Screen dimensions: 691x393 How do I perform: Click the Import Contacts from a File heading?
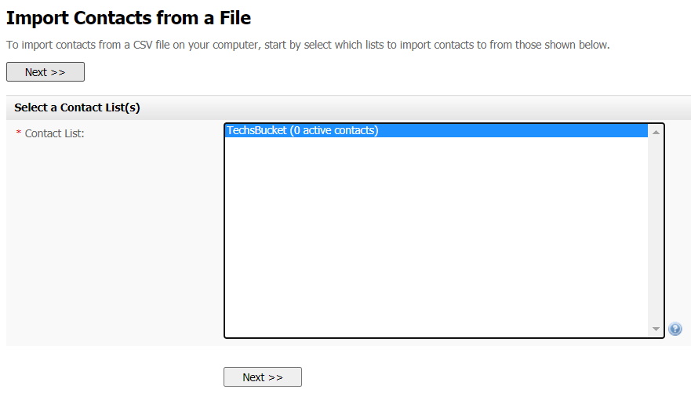point(129,19)
